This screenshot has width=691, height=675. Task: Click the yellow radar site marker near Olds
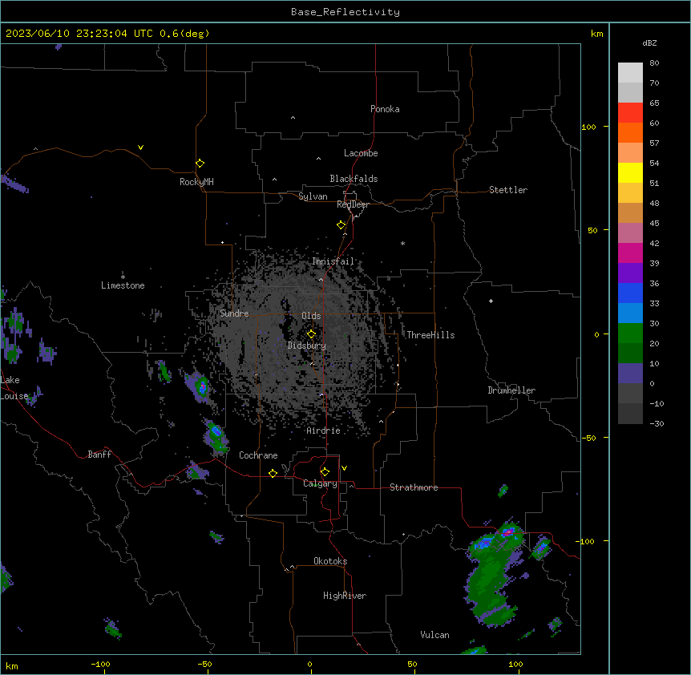[311, 333]
